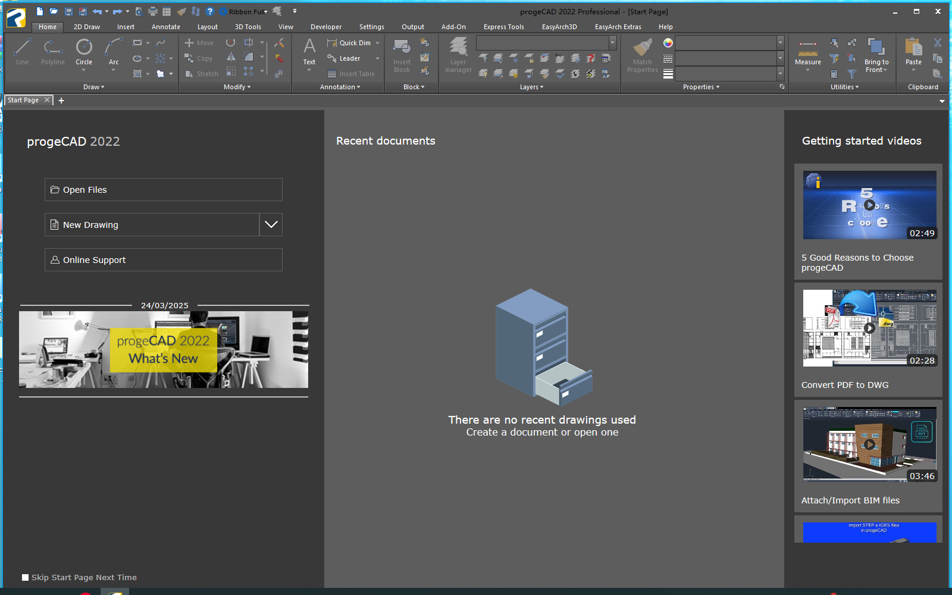Expand the New Drawing template dropdown arrow
This screenshot has height=595, width=952.
click(271, 225)
